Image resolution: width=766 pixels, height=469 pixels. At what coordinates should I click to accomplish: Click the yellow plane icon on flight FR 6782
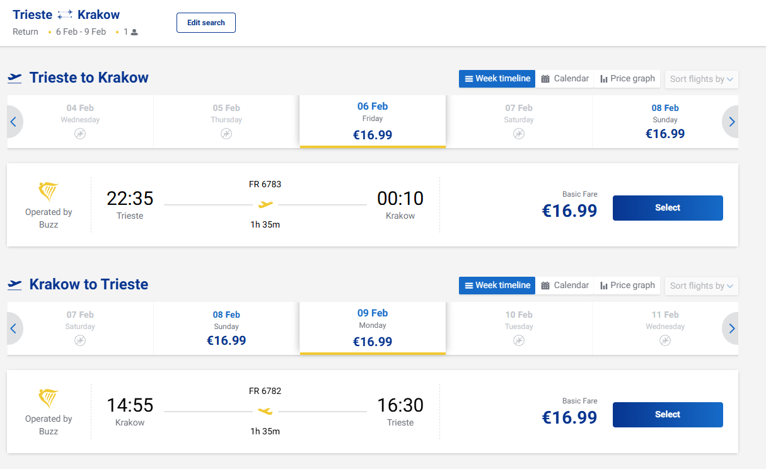(265, 411)
